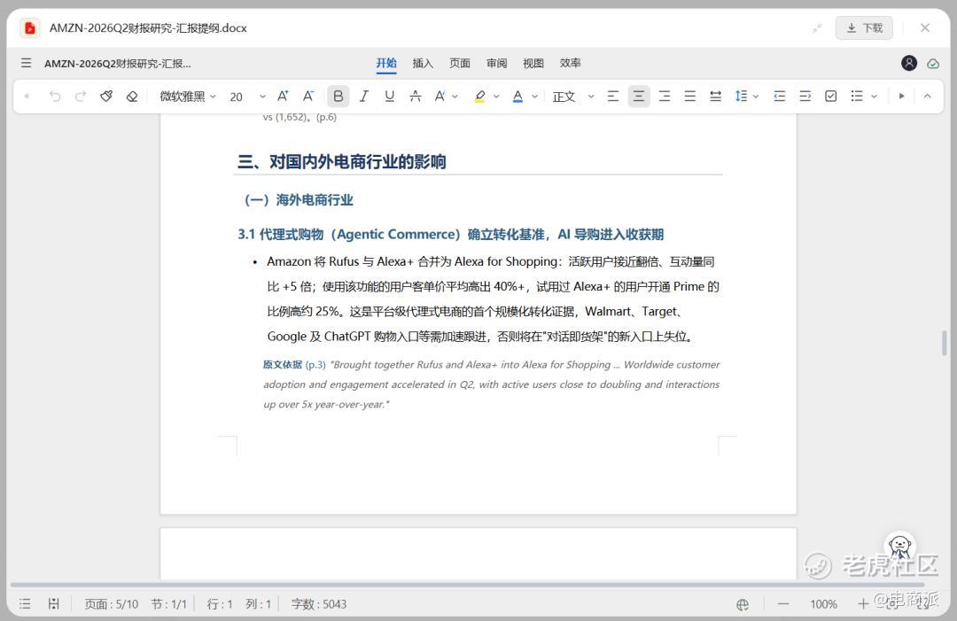Click the 字数: 5043 word count
This screenshot has width=957, height=621.
(x=319, y=604)
